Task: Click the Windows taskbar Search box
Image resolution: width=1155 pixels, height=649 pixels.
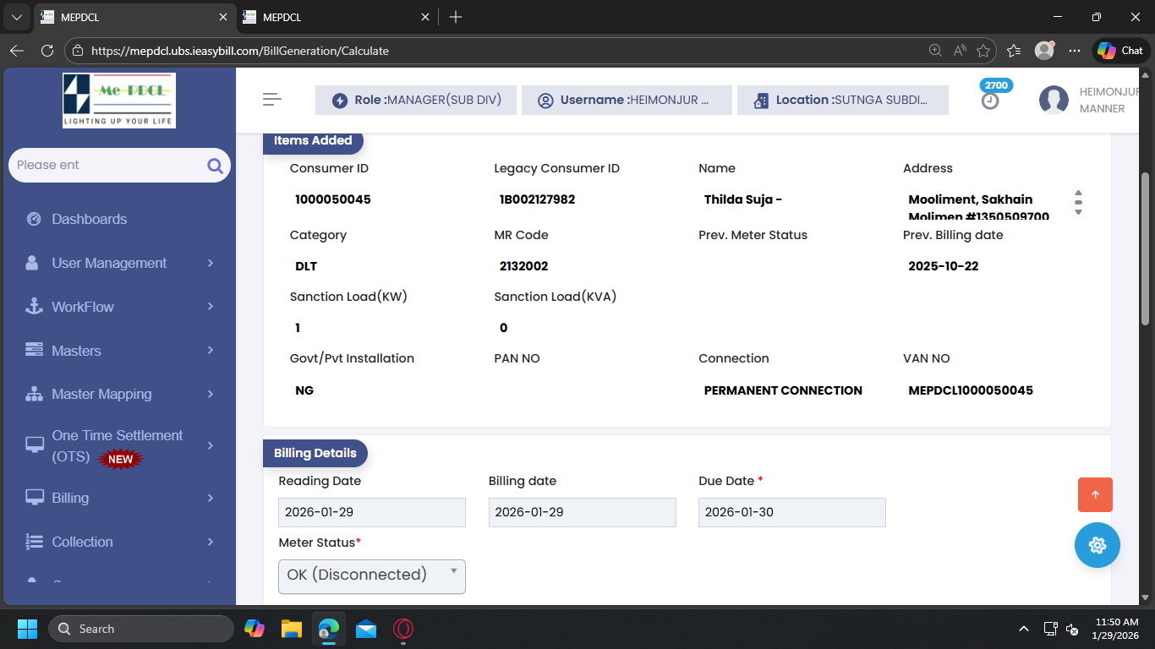Action: pos(141,629)
